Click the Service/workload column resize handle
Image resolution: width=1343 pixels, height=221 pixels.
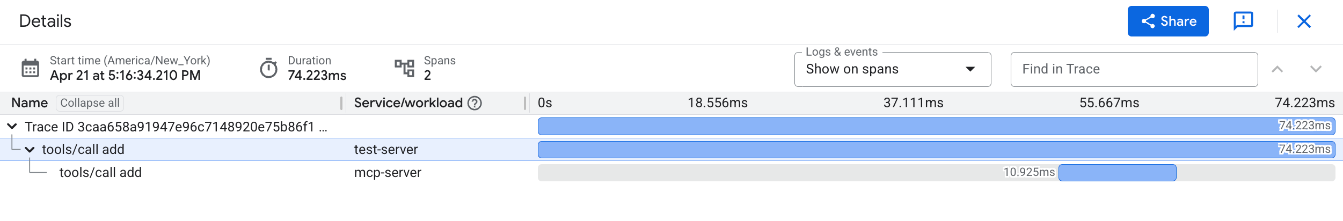(x=525, y=103)
